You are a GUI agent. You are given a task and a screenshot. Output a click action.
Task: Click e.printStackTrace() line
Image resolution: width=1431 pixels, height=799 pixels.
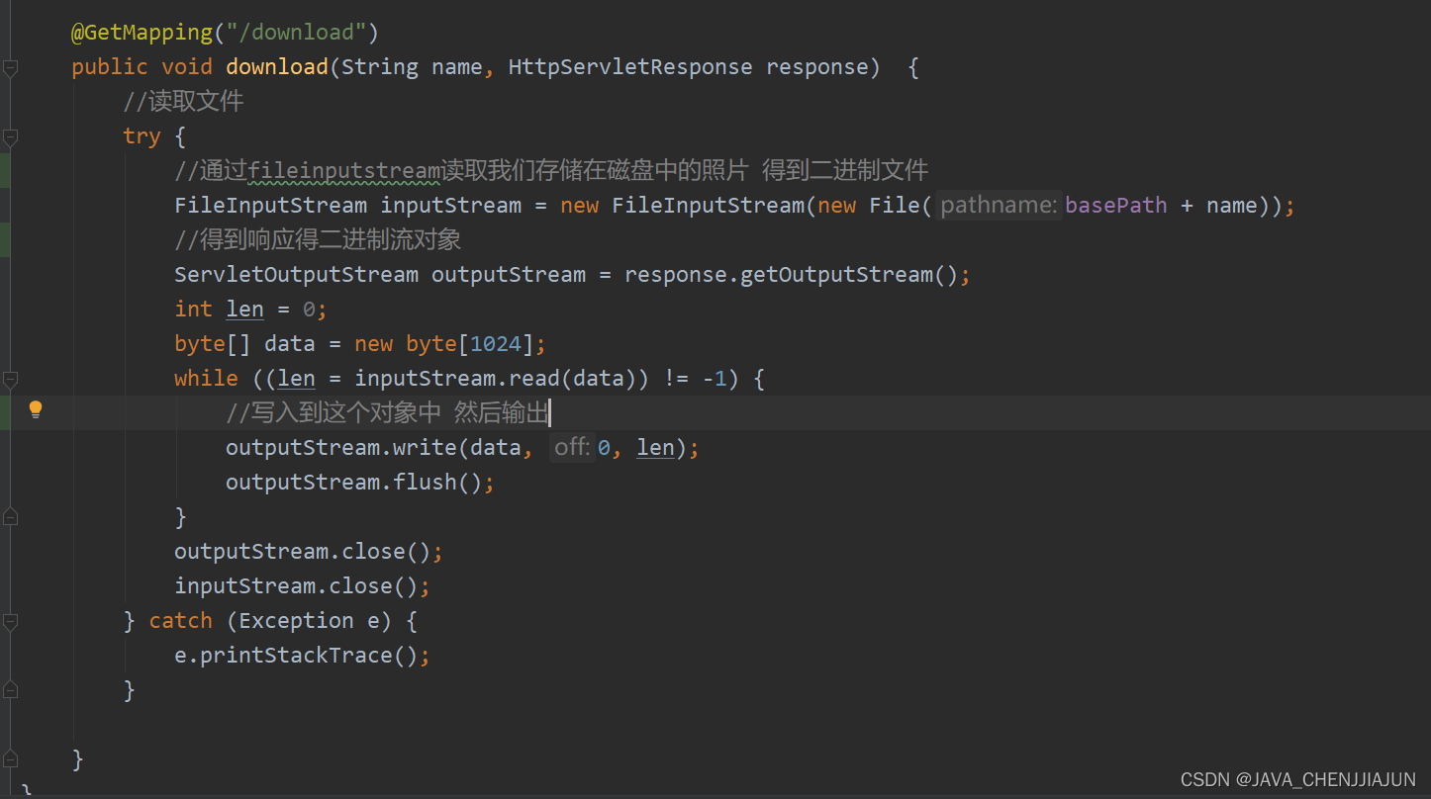pyautogui.click(x=302, y=656)
